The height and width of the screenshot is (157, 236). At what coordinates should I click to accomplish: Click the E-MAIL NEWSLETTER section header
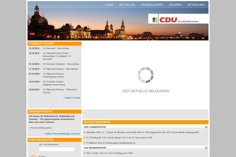[55, 140]
